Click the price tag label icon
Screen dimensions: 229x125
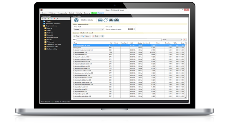[106, 20]
